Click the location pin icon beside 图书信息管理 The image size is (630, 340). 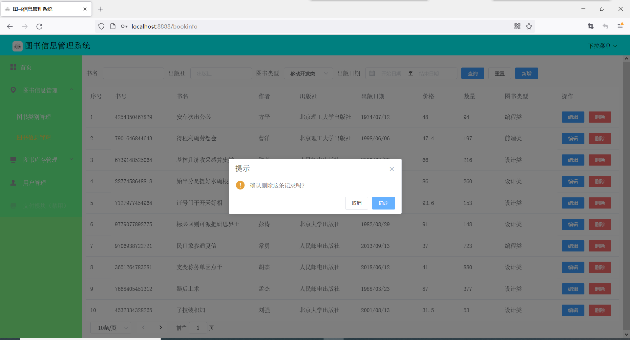pos(13,90)
